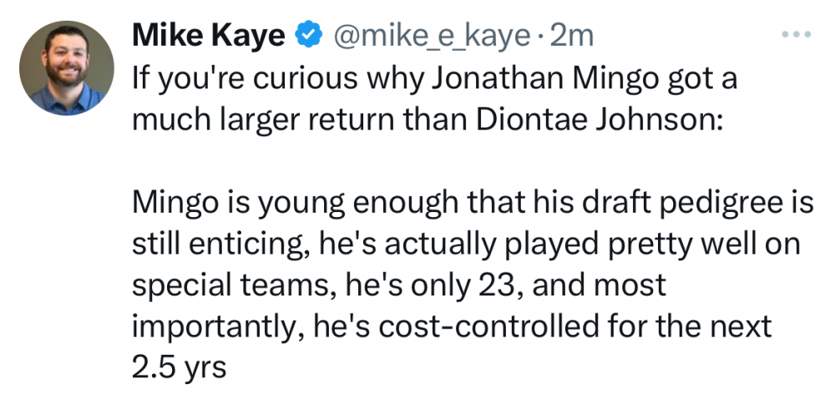Image resolution: width=835 pixels, height=399 pixels.
Task: Open Mike Kaye's profile photo
Action: click(66, 68)
